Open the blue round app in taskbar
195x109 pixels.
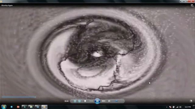12,107
